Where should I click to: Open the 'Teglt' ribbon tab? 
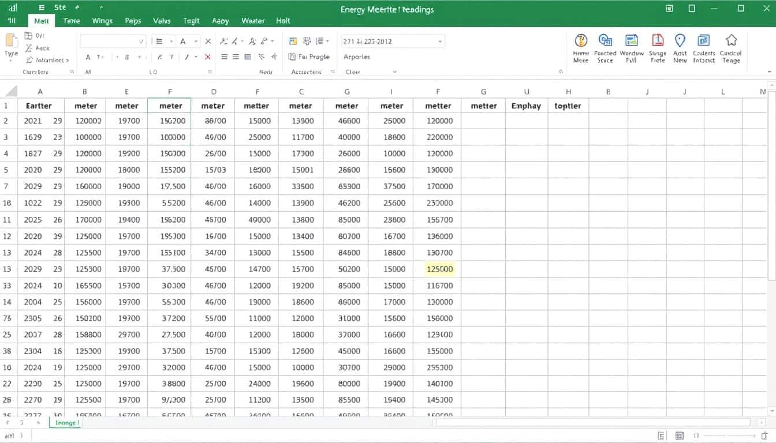tap(191, 21)
